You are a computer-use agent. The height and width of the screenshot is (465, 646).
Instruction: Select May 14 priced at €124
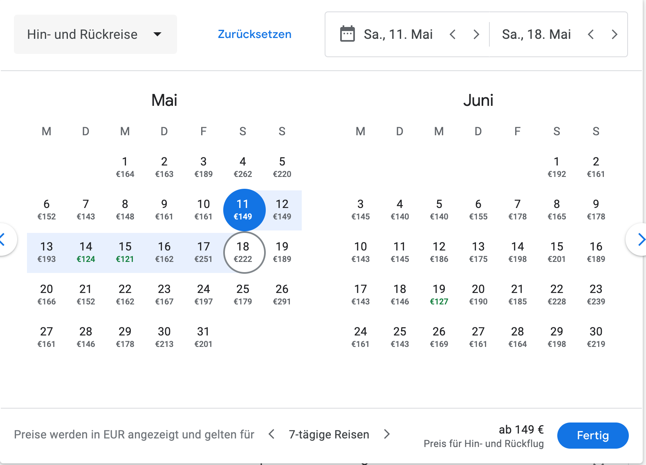[86, 252]
